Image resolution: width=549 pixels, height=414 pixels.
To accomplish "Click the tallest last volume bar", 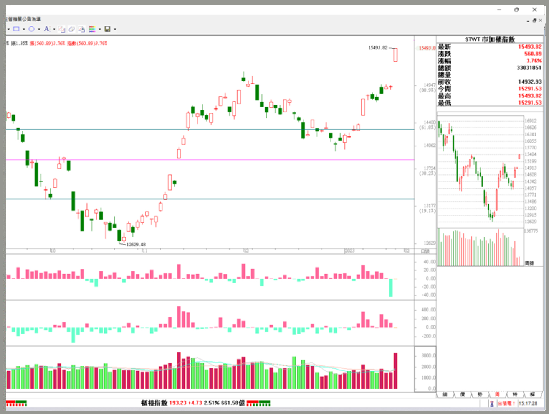I will coord(395,371).
